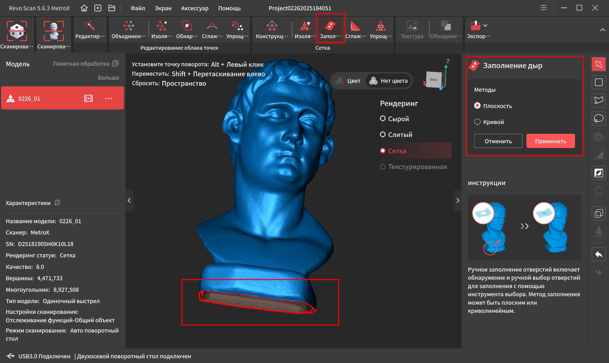Select the Сырой rendering option
This screenshot has height=363, width=609.
coord(383,119)
